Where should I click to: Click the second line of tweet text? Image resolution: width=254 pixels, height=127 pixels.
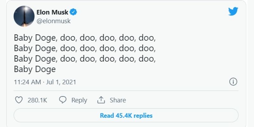click(x=85, y=49)
